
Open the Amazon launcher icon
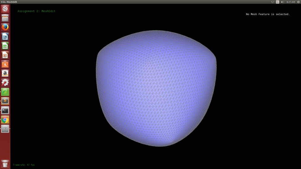point(5,73)
